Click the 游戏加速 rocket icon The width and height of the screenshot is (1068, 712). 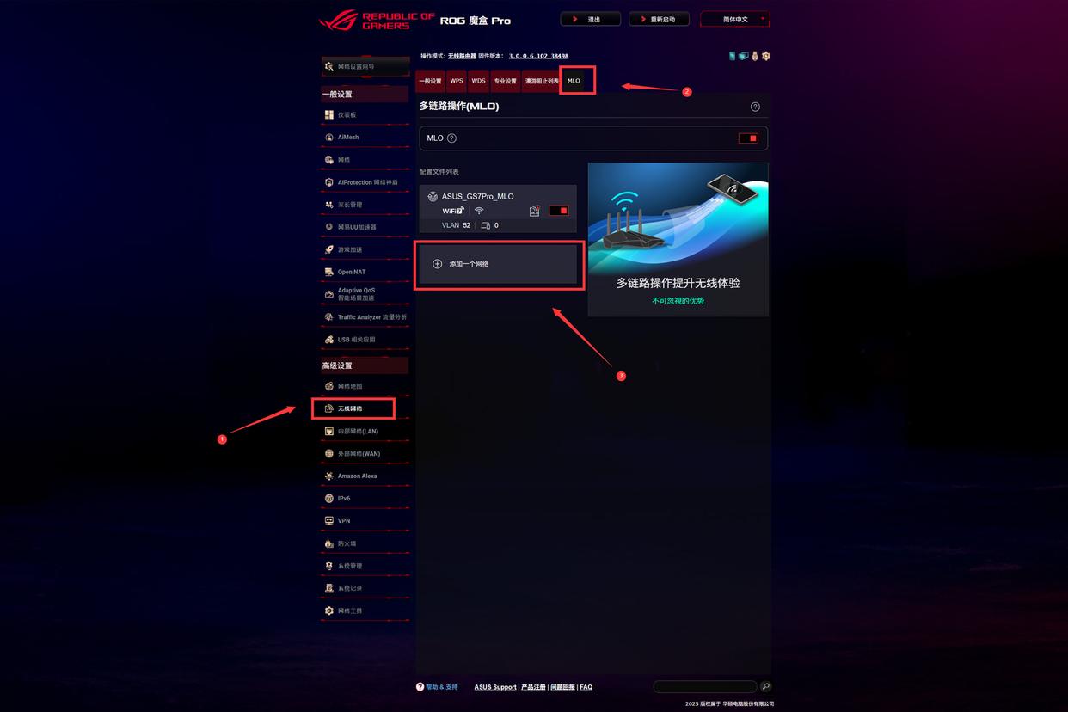click(329, 249)
